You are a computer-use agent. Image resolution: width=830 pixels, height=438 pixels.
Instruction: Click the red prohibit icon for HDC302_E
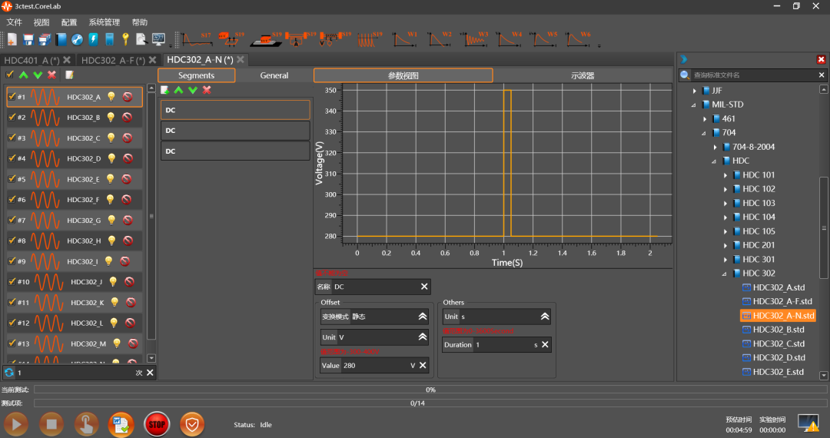pyautogui.click(x=128, y=179)
